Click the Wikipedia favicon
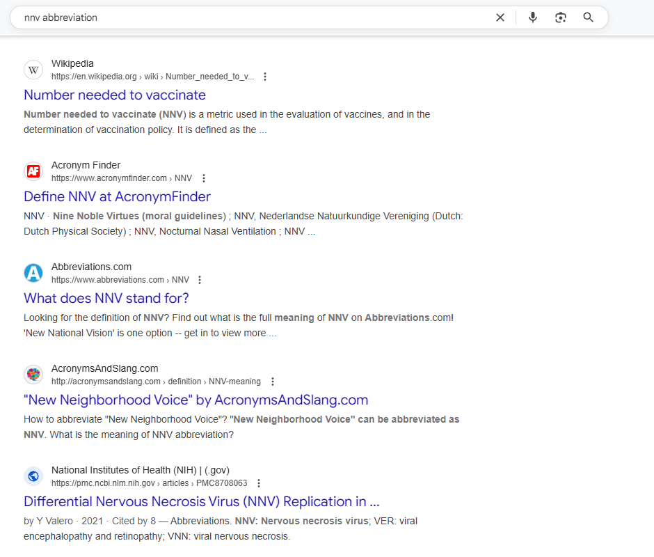 (x=33, y=70)
